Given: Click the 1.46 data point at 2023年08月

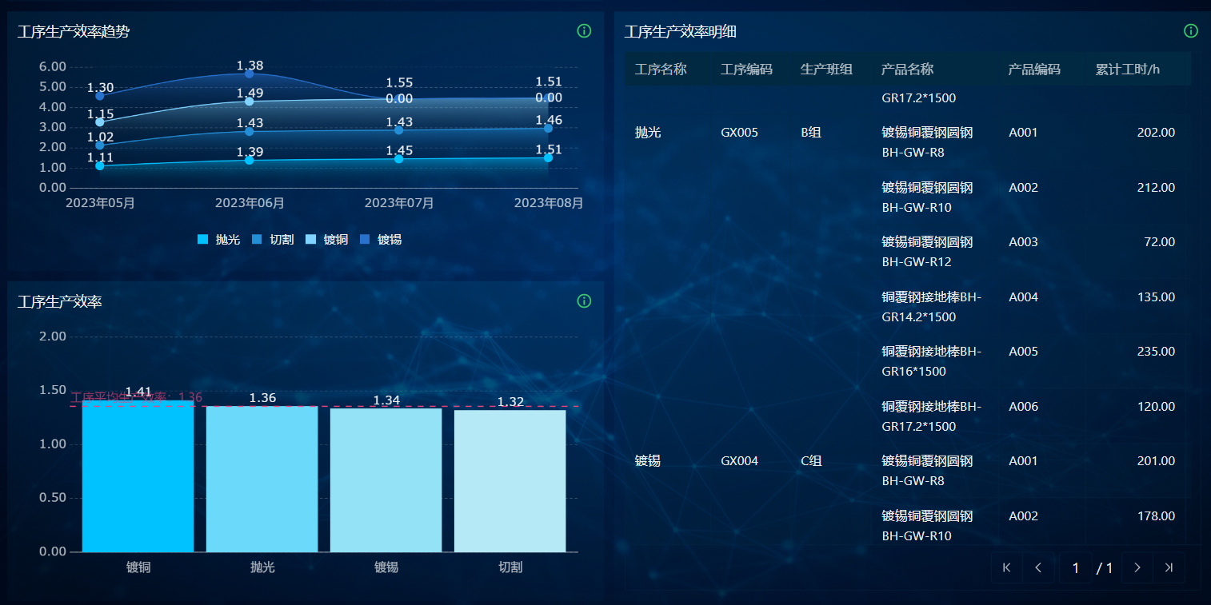Looking at the screenshot, I should (548, 128).
